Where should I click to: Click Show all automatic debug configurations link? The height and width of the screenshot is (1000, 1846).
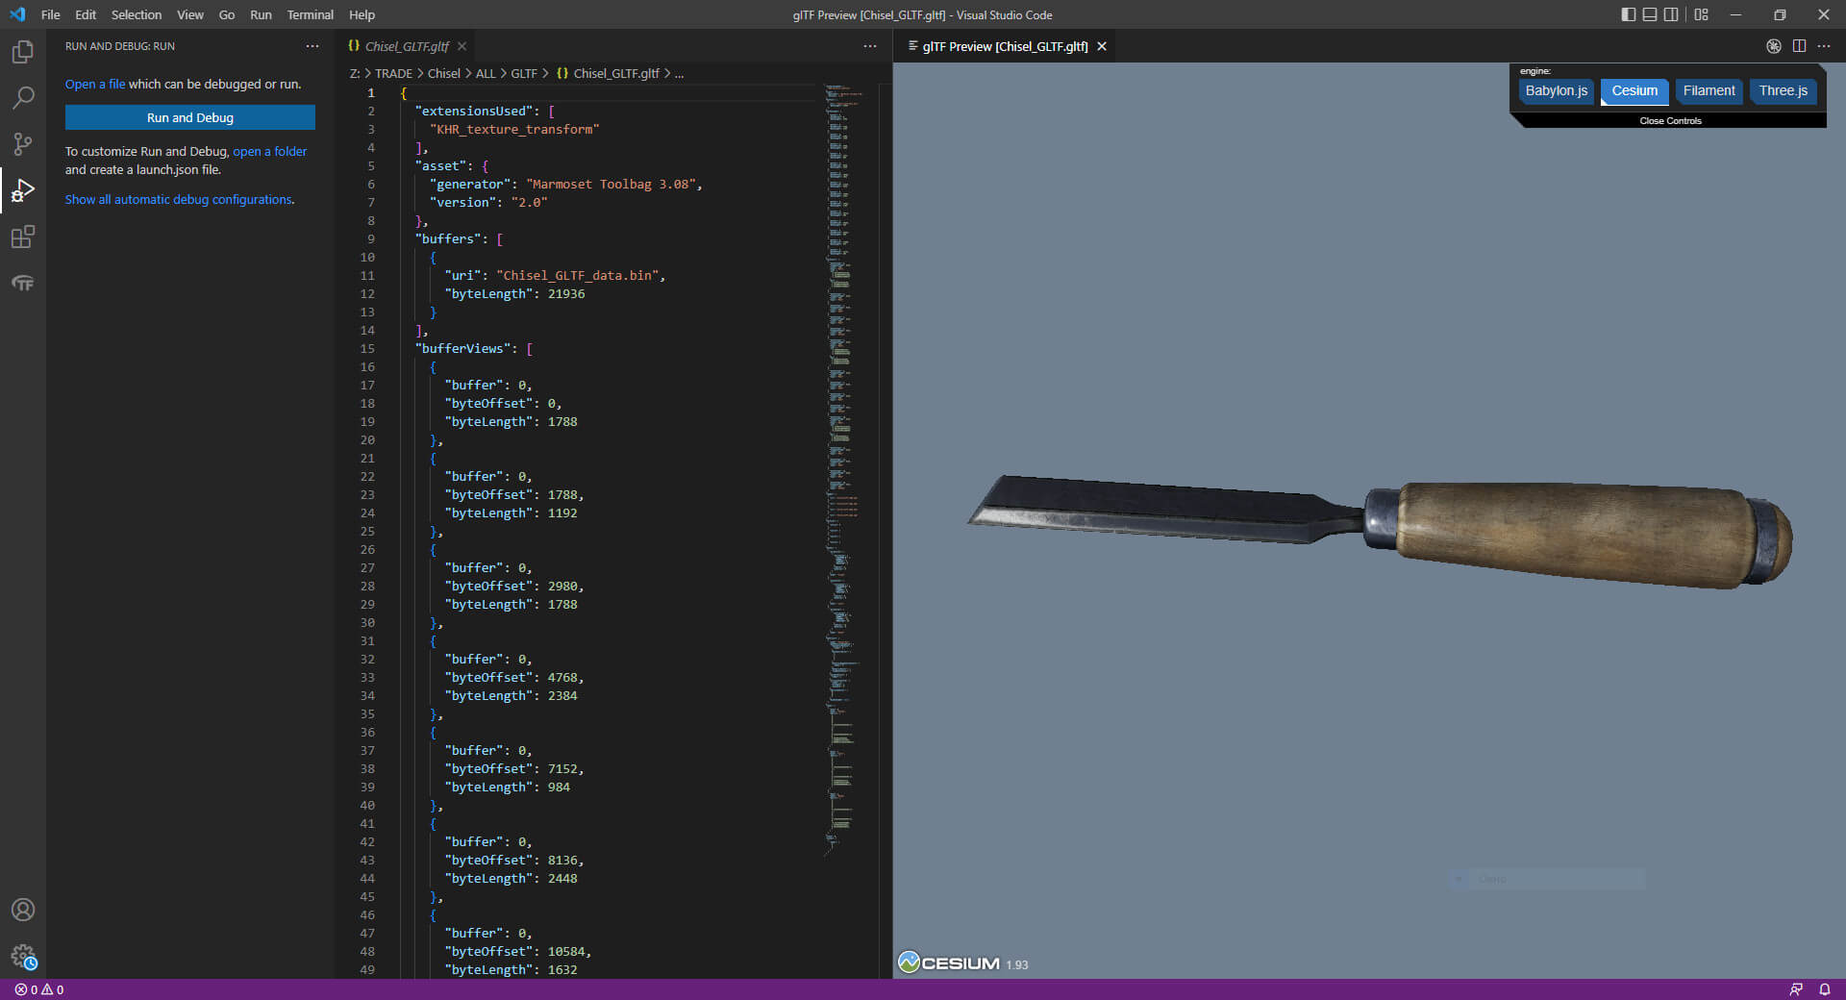coord(179,200)
